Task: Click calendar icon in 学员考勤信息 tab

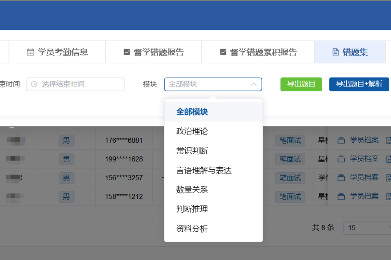Action: (30, 52)
